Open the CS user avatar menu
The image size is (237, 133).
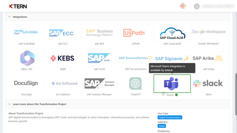(x=197, y=6)
